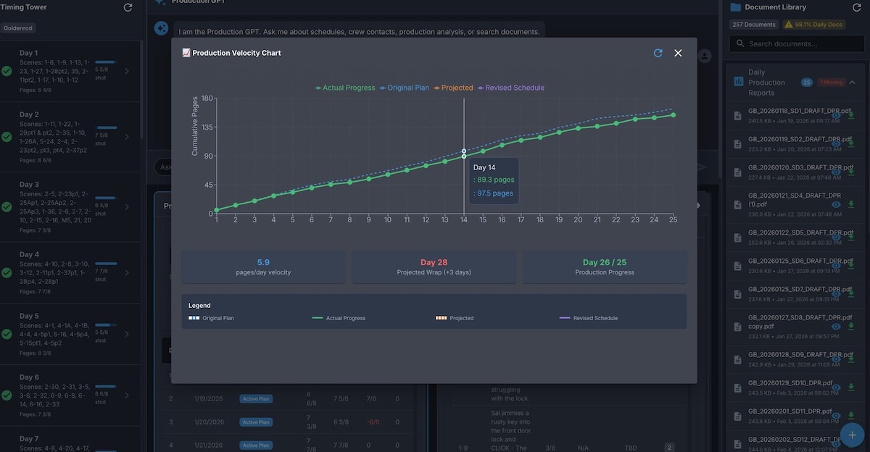Viewport: 870px width, 452px height.
Task: Click file icon of GB_20260129_SD10_DPR.pdf
Action: point(738,387)
